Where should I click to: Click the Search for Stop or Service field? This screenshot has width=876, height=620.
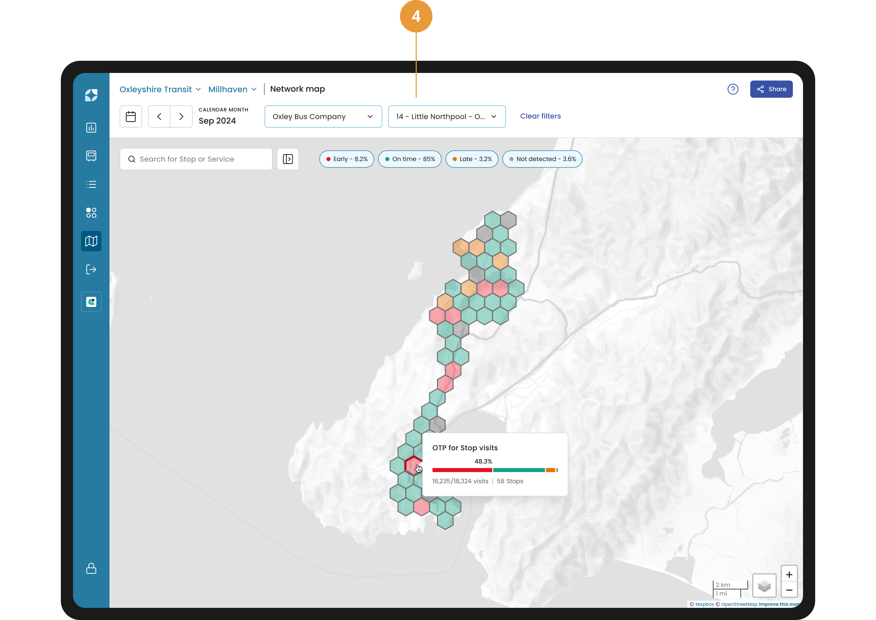pyautogui.click(x=196, y=159)
